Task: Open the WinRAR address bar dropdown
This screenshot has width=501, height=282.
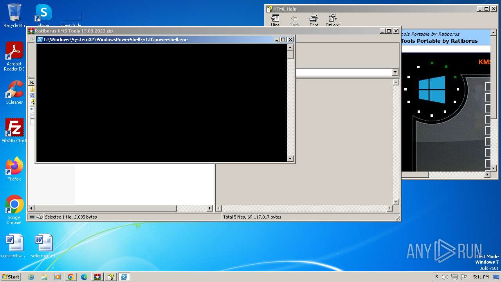Action: [x=395, y=72]
